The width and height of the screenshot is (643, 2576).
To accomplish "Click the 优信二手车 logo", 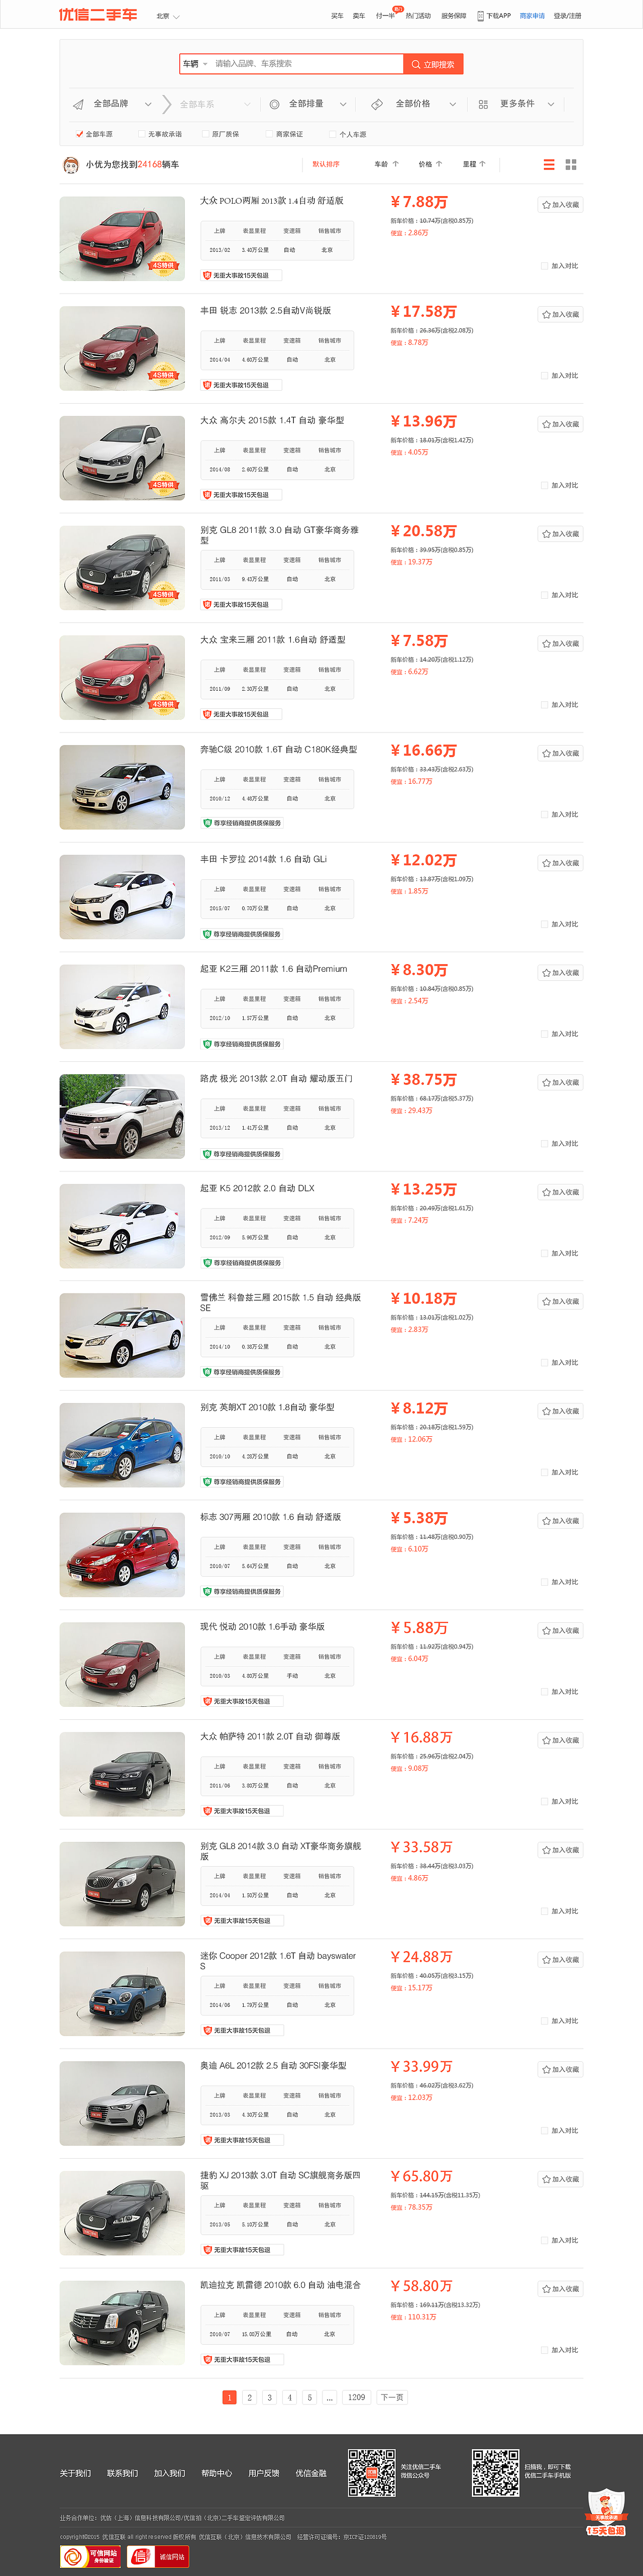I will [98, 15].
